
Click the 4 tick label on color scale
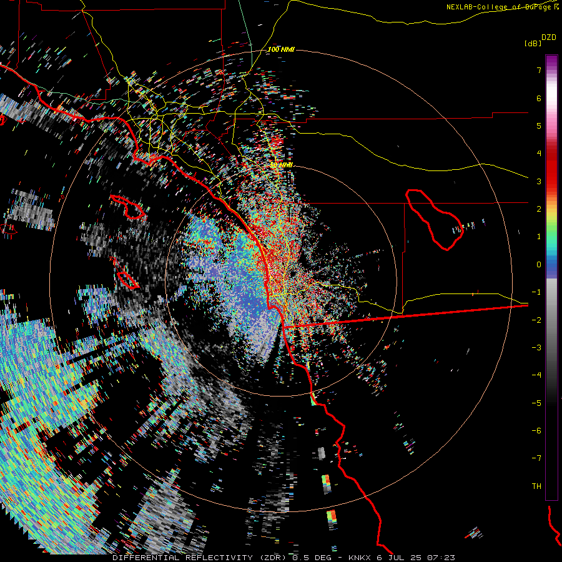(x=539, y=154)
